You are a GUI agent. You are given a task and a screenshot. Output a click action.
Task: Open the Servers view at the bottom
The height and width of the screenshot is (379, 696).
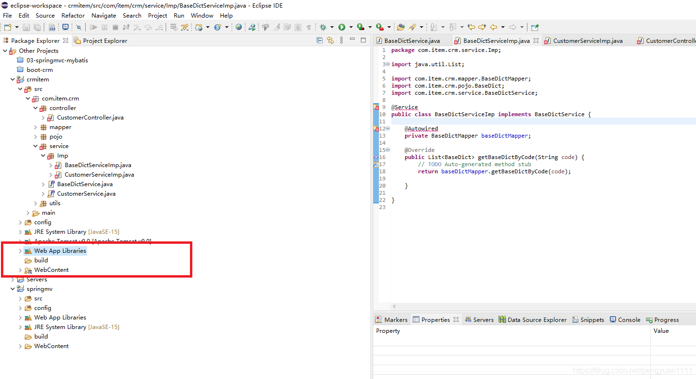tap(479, 319)
